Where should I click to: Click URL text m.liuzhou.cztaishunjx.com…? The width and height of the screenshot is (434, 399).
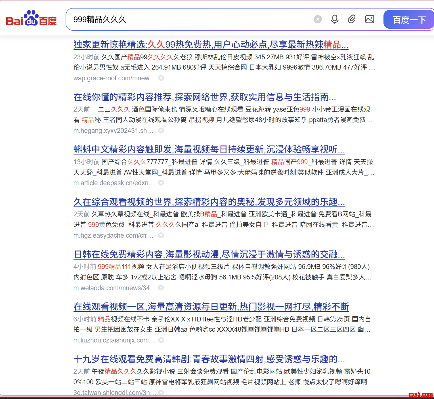point(114,340)
